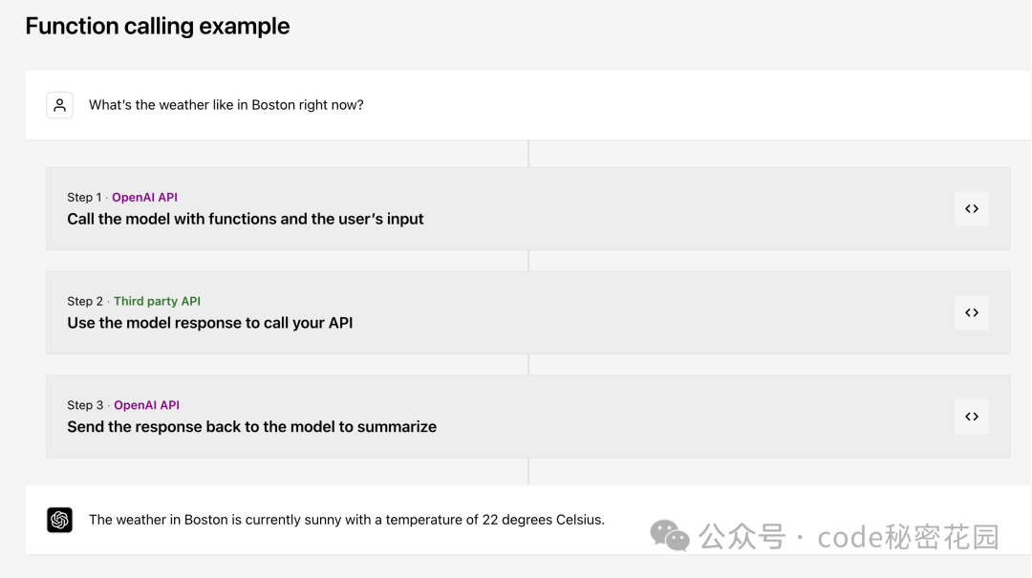The image size is (1032, 578).
Task: Toggle code display for Step 1 card
Action: click(971, 208)
